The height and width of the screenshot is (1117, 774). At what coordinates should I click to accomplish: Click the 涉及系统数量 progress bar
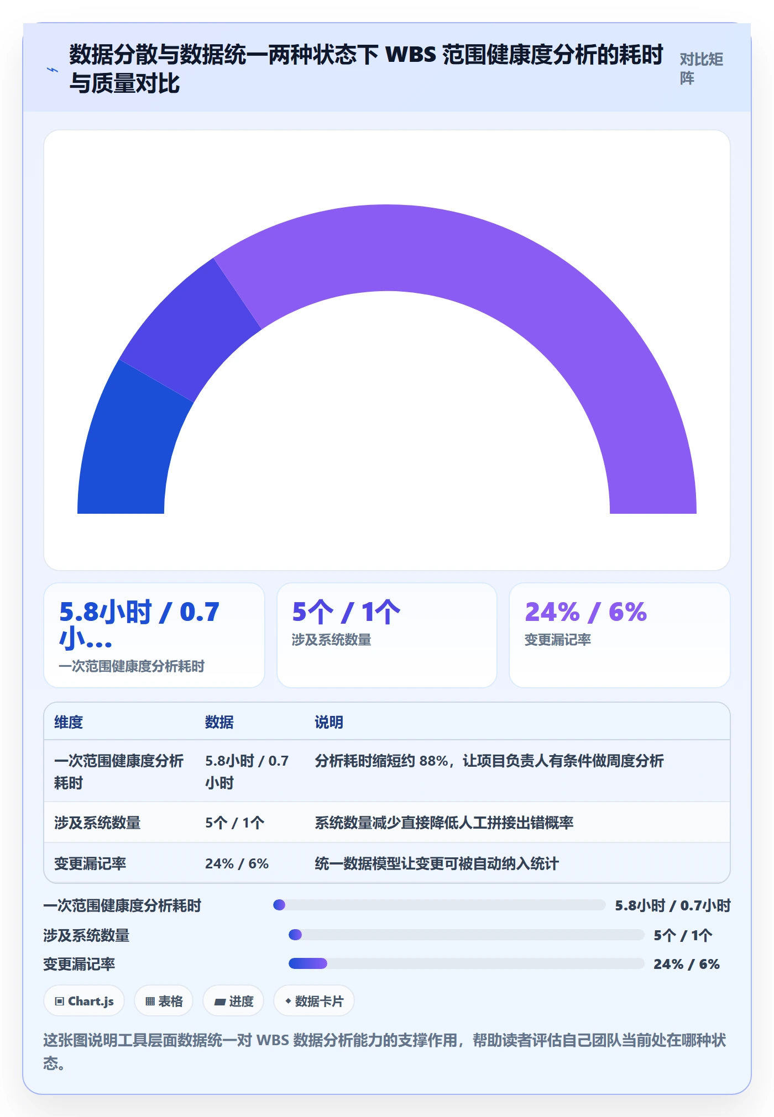pos(467,935)
